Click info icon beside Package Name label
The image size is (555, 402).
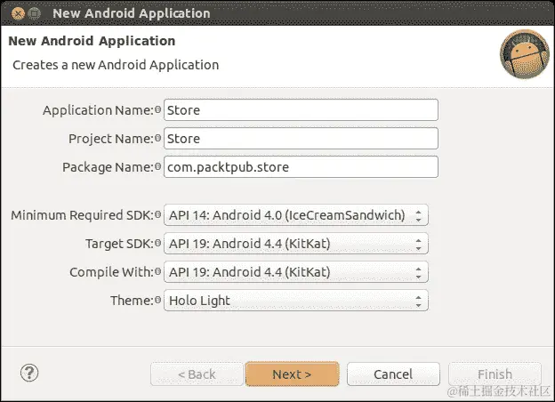[x=157, y=166]
